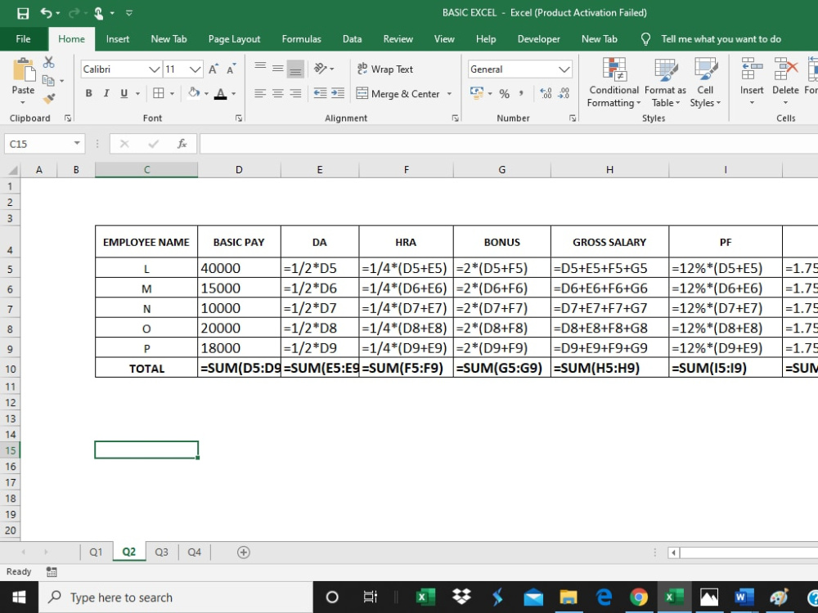Select the Format Painter brush
Screen dimensions: 818x613
49,99
